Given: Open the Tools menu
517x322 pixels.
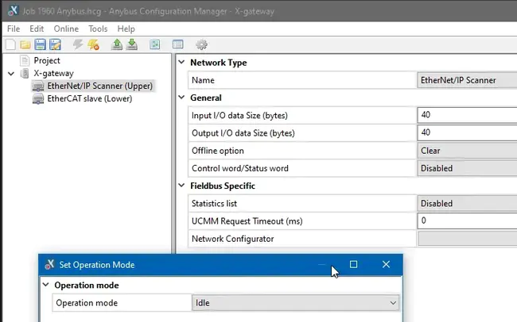Looking at the screenshot, I should pos(98,29).
